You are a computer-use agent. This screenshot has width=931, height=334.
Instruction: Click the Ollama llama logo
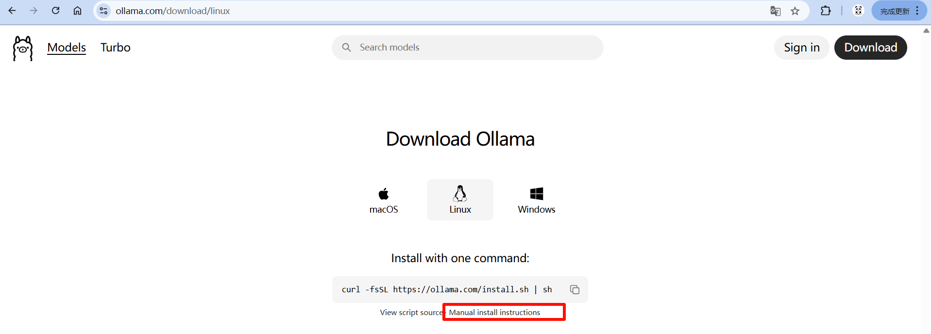(x=23, y=48)
